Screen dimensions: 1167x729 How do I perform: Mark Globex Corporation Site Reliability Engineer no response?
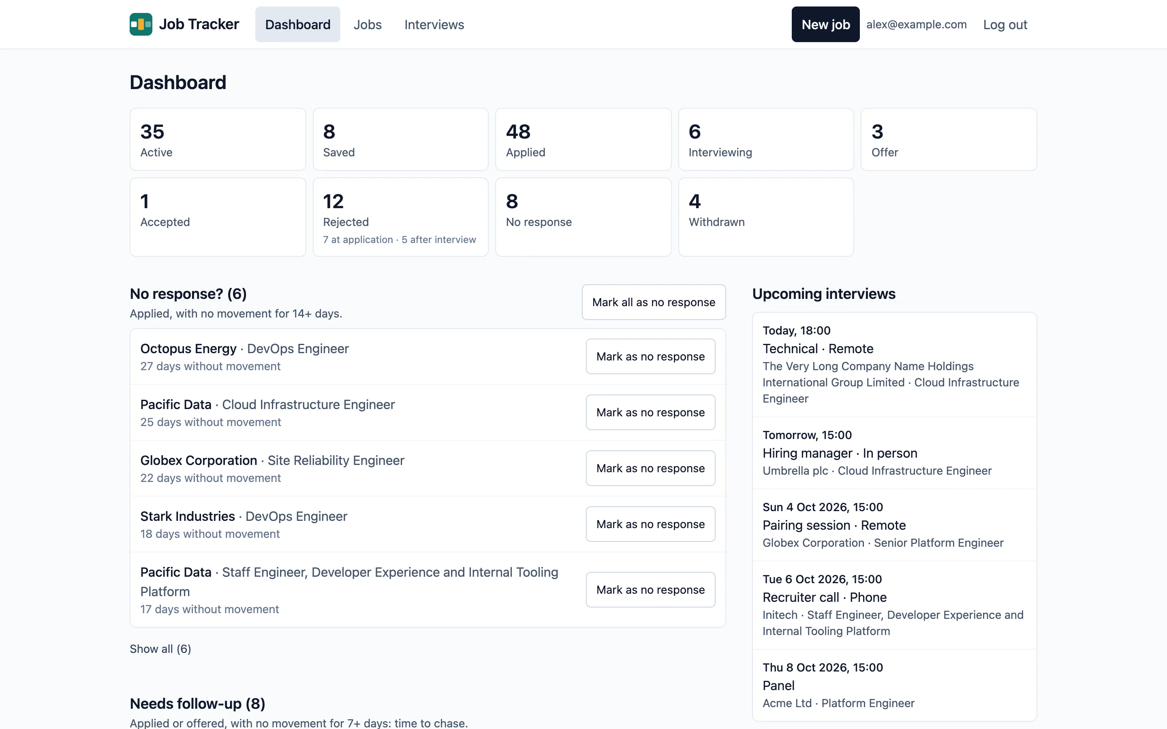click(x=650, y=468)
